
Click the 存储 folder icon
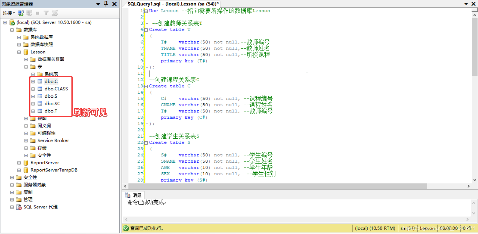[x=33, y=148]
